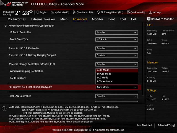Expand the ASMedia Storage Controller dropdown
This screenshot has width=177, height=133.
pos(117,65)
